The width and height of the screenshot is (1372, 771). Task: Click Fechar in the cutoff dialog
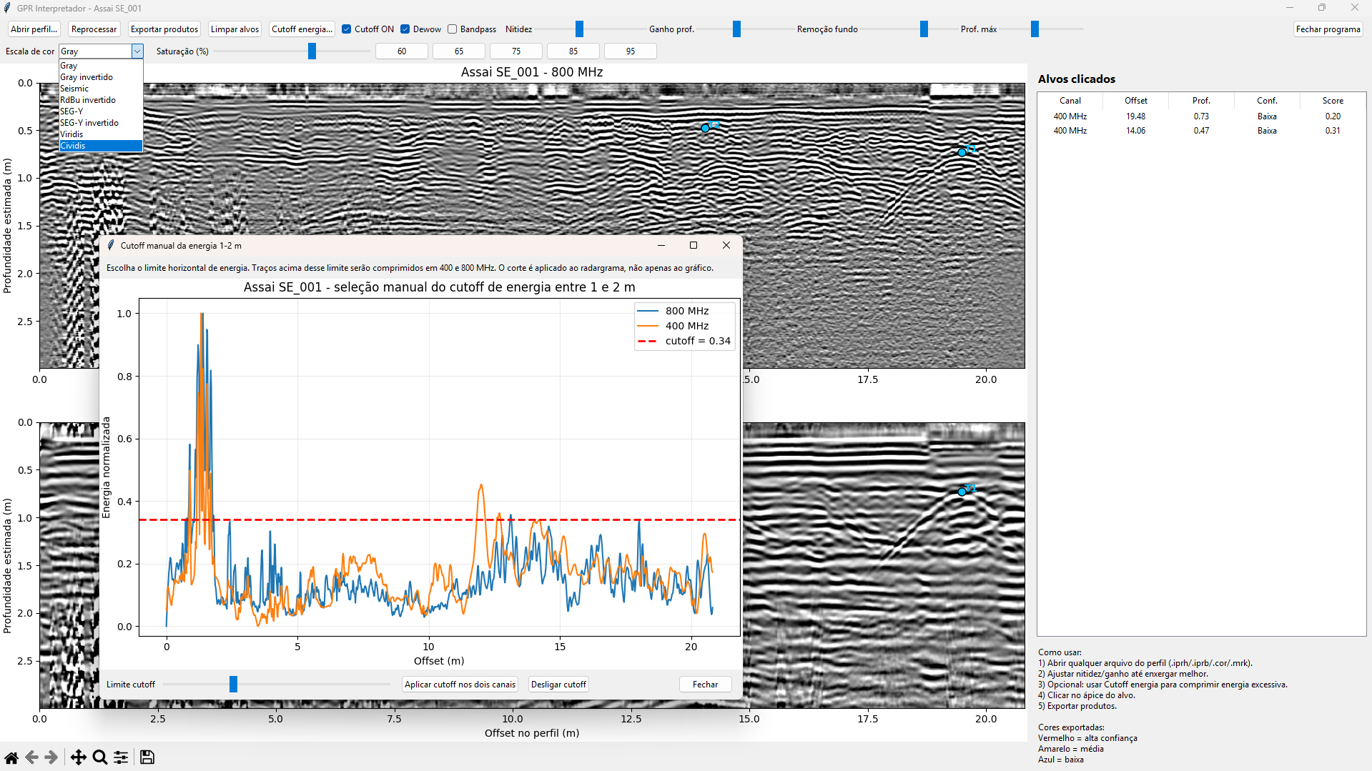705,685
